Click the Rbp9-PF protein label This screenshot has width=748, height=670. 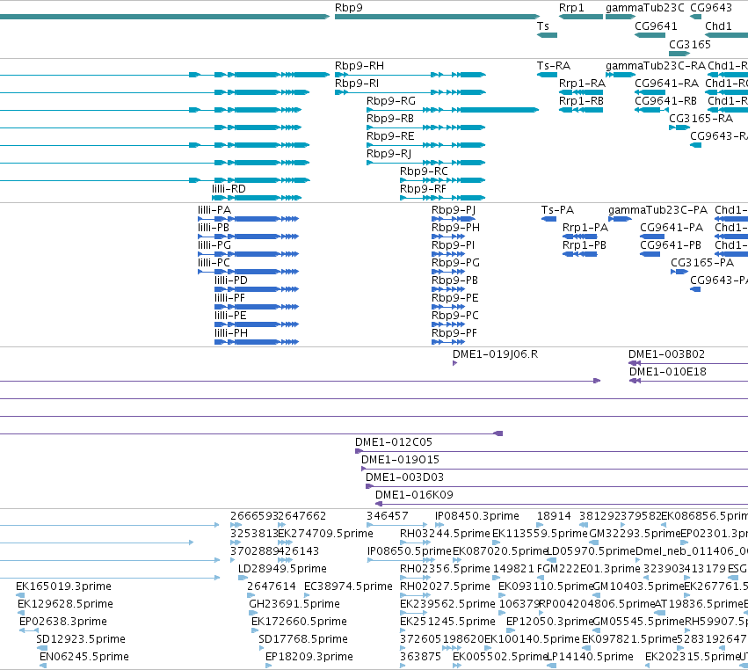(x=454, y=333)
